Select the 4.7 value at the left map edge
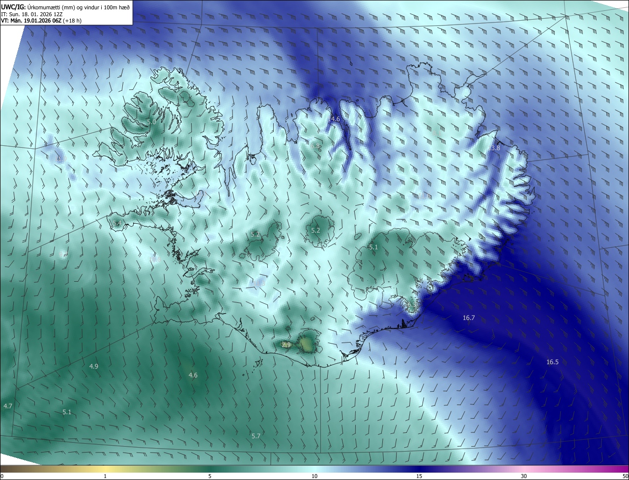Viewport: 629px width, 480px height. coord(7,406)
